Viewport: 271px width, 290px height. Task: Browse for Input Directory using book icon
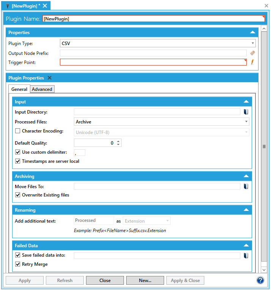(x=246, y=112)
